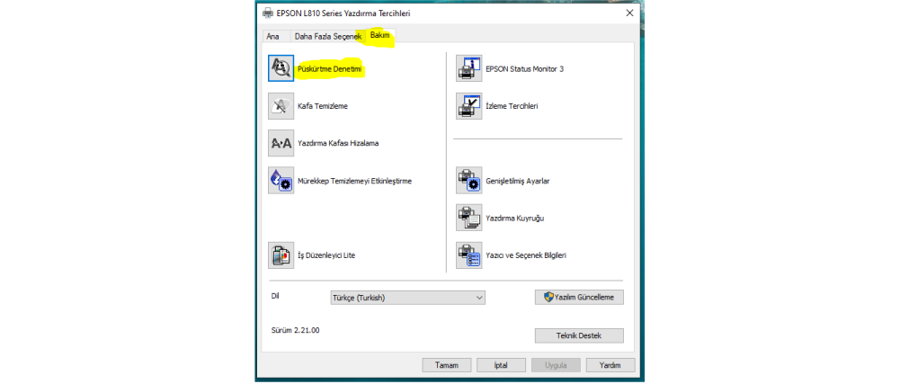The image size is (900, 384).
Task: Switch to the Ana tab
Action: tap(273, 36)
